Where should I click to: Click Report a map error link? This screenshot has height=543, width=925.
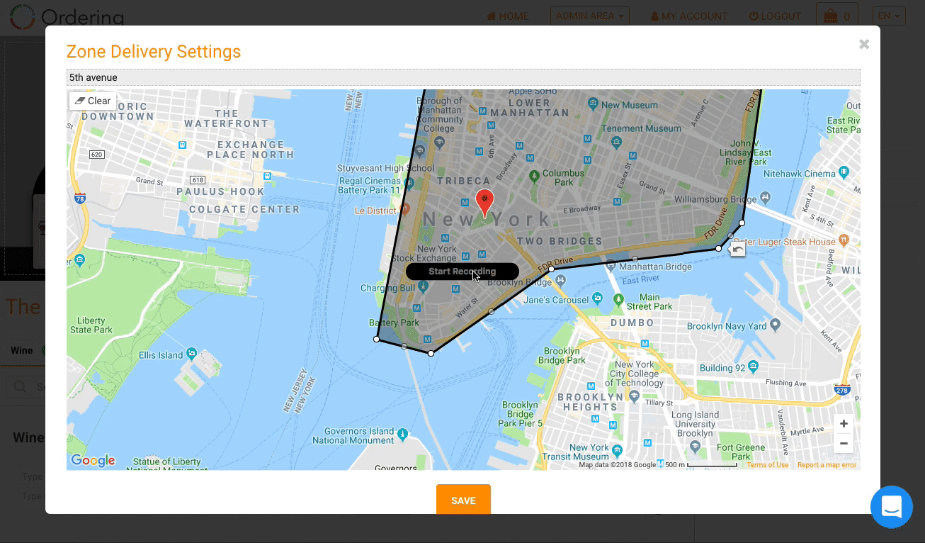[827, 465]
